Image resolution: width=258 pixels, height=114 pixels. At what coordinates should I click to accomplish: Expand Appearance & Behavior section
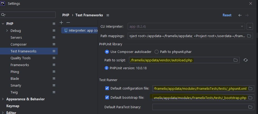coord(3,99)
